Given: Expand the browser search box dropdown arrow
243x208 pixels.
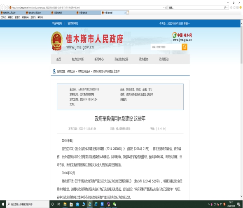Looking at the screenshot, I should point(227,7).
